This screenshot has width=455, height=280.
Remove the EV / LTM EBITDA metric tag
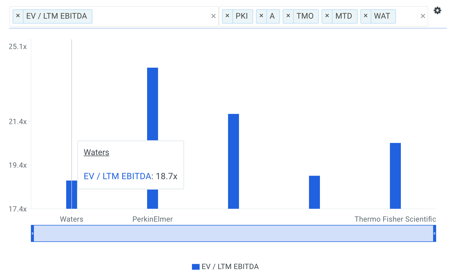[x=18, y=16]
